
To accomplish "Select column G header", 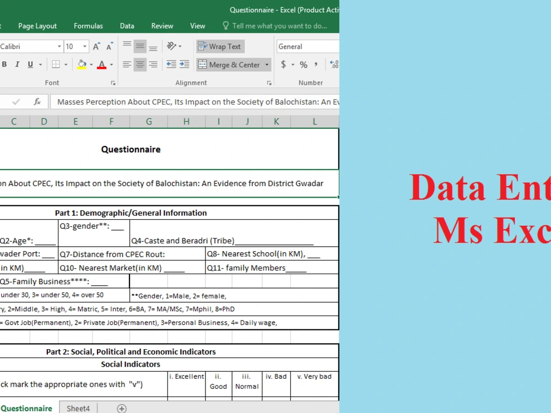I will click(x=149, y=122).
